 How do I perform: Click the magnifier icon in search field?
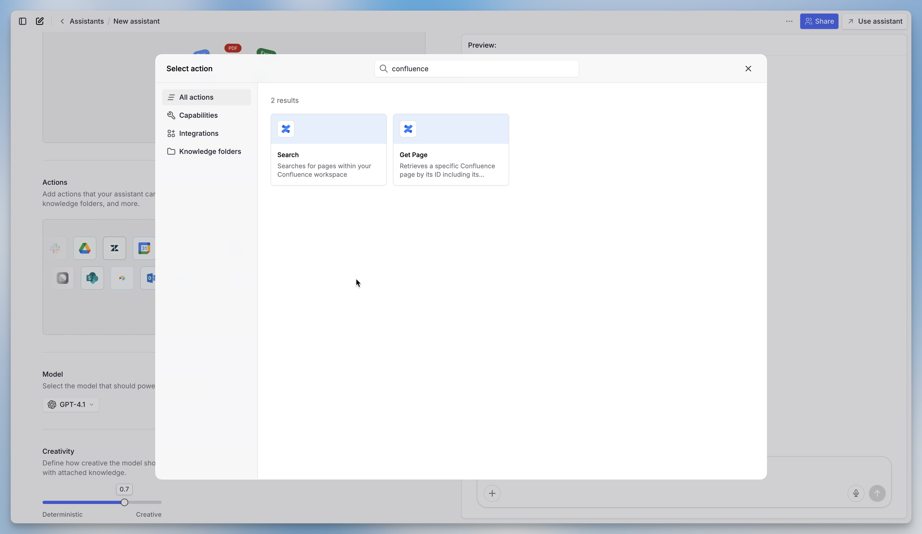pos(383,69)
